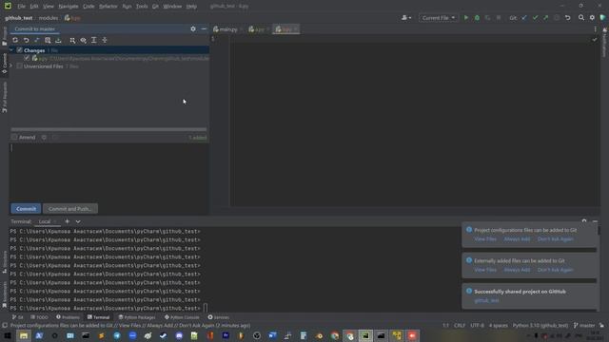
Task: Click the blue Commit button
Action: point(26,209)
